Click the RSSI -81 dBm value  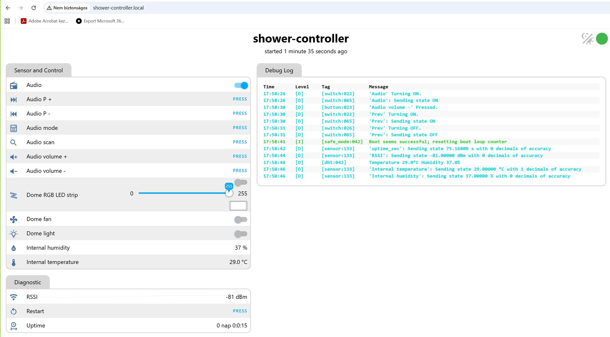pos(236,297)
